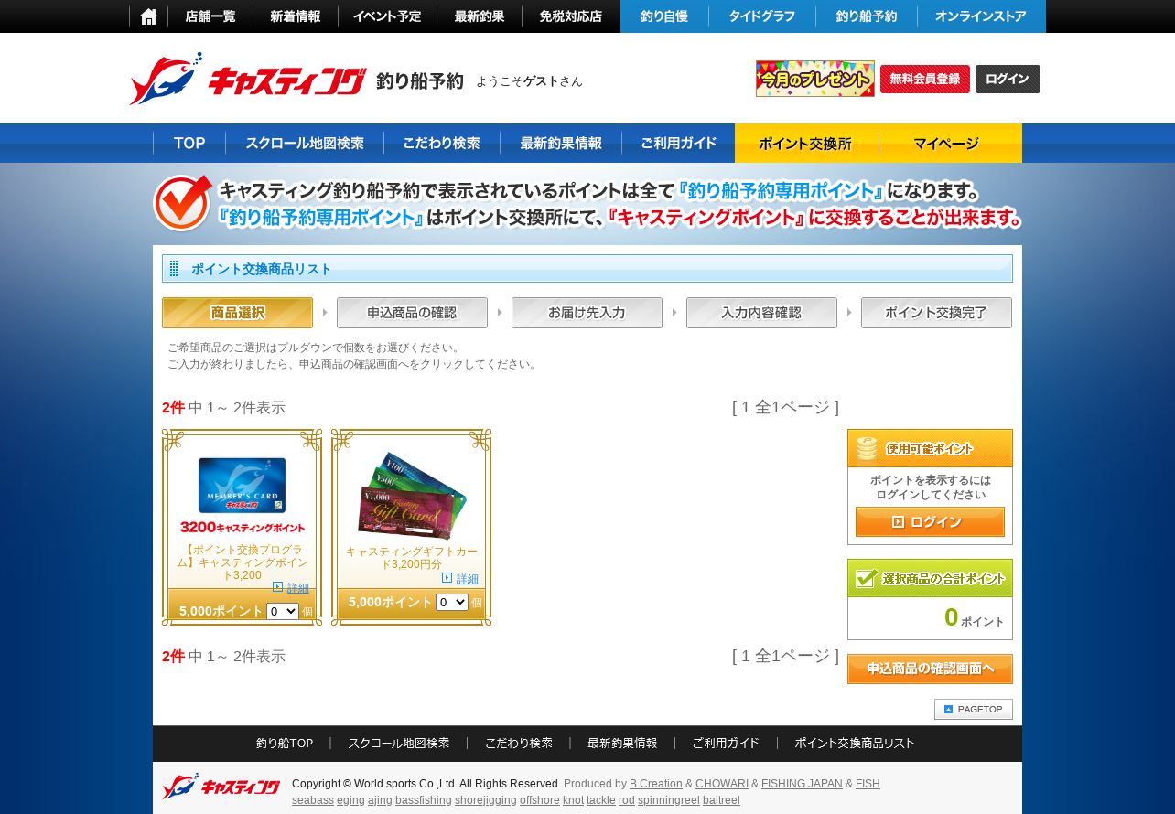This screenshot has height=814, width=1175.
Task: Click the Casting logo in the footer
Action: 221,787
